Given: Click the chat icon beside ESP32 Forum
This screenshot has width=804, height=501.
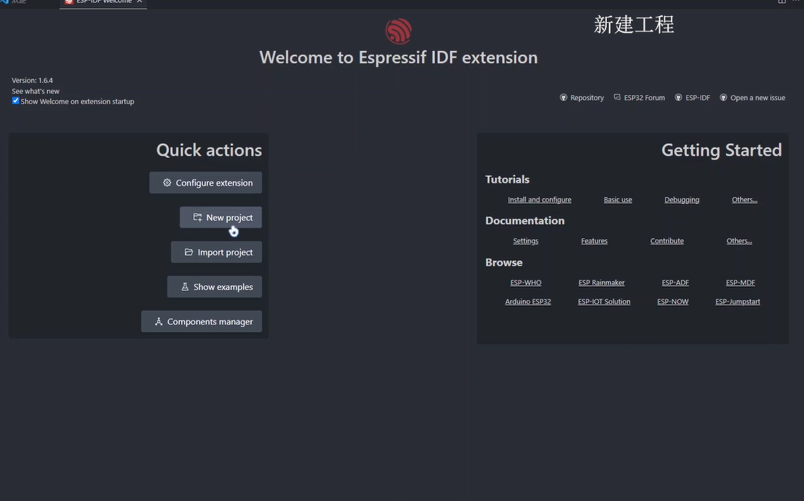Looking at the screenshot, I should coord(617,97).
